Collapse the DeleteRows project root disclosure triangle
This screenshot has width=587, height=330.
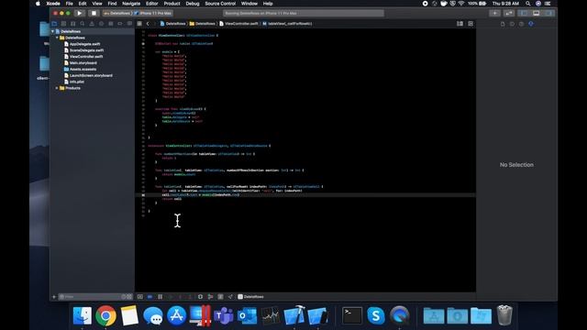point(53,31)
